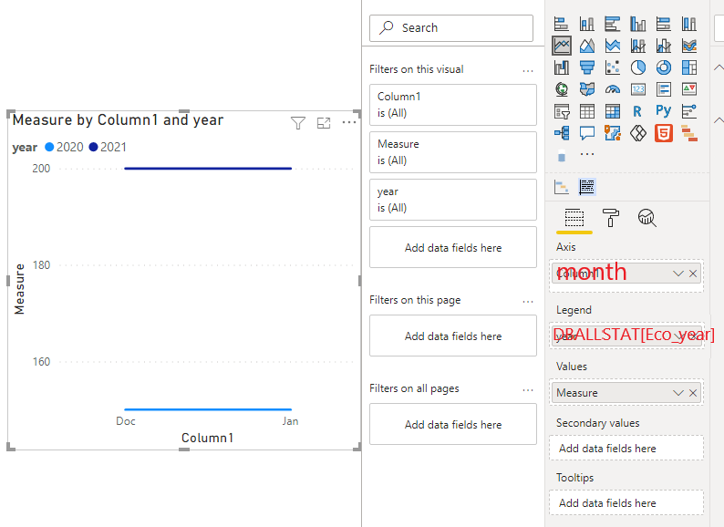Image resolution: width=724 pixels, height=527 pixels.
Task: Select the Treemap visual
Action: click(689, 67)
